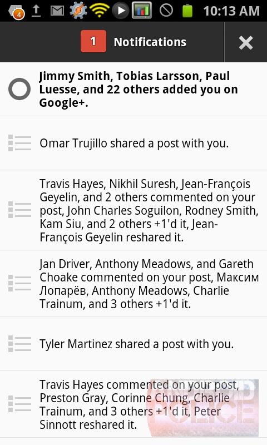Tap the play button icon in status bar

pos(121,11)
